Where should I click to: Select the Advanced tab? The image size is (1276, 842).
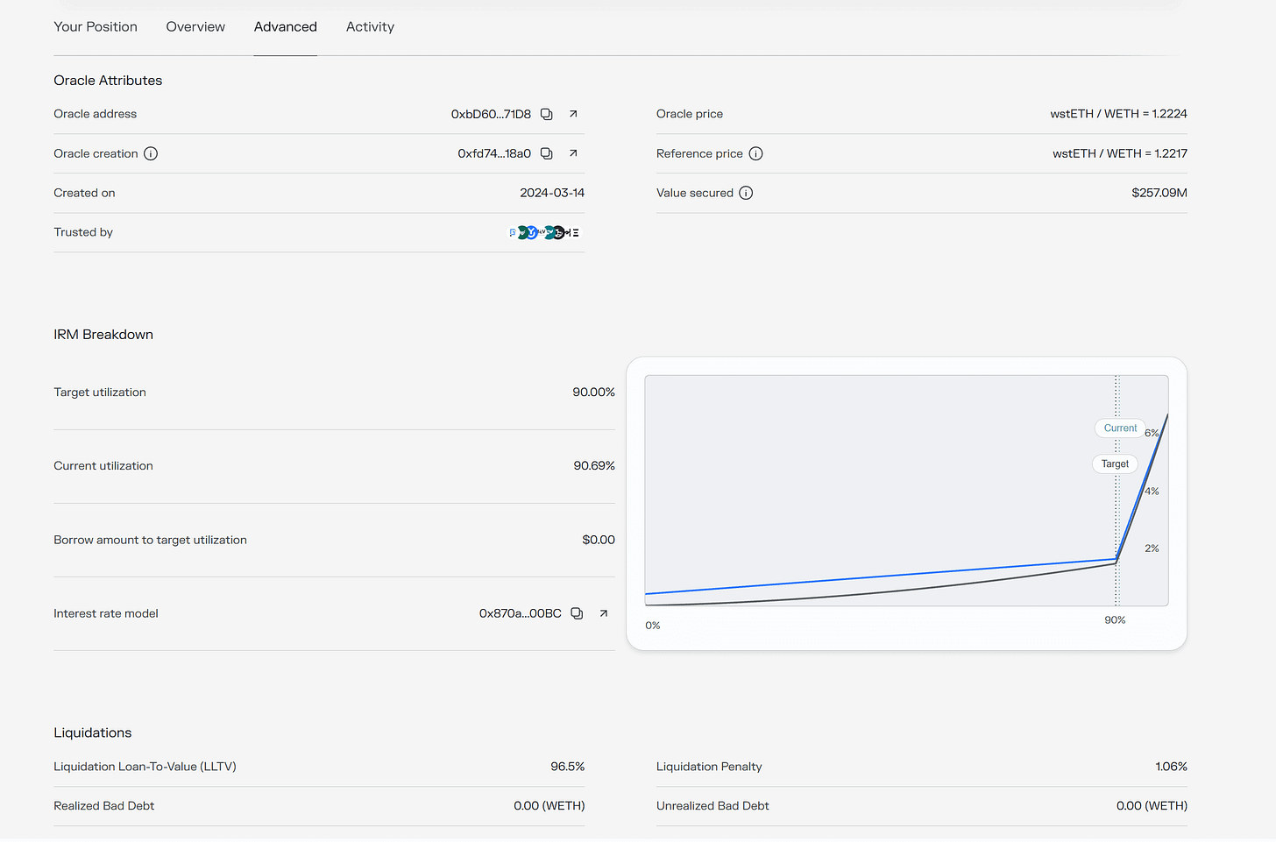pyautogui.click(x=286, y=27)
